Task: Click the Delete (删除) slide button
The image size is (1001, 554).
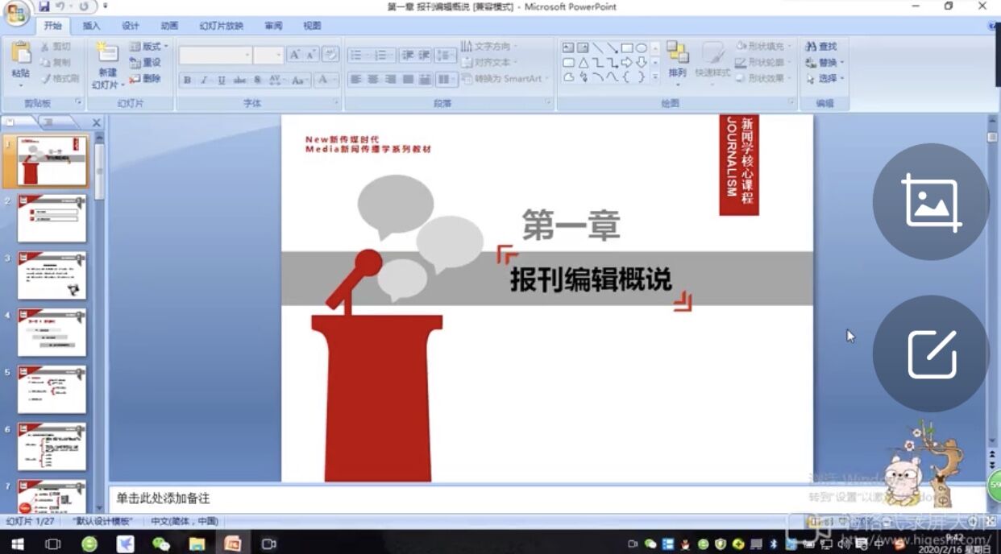Action: [x=146, y=79]
